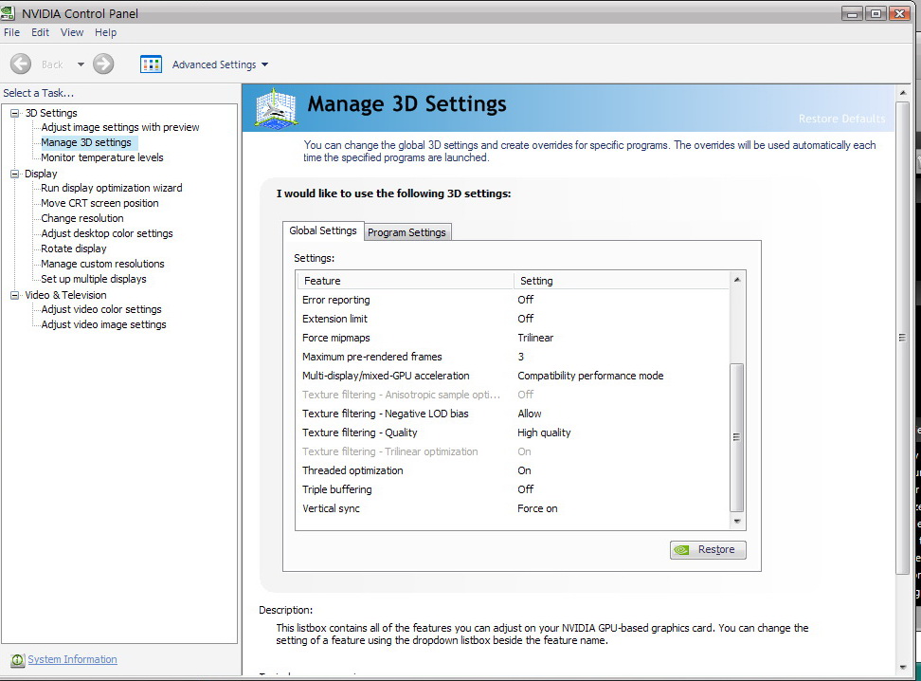Click the Setting column header
Image resolution: width=921 pixels, height=681 pixels.
click(622, 281)
